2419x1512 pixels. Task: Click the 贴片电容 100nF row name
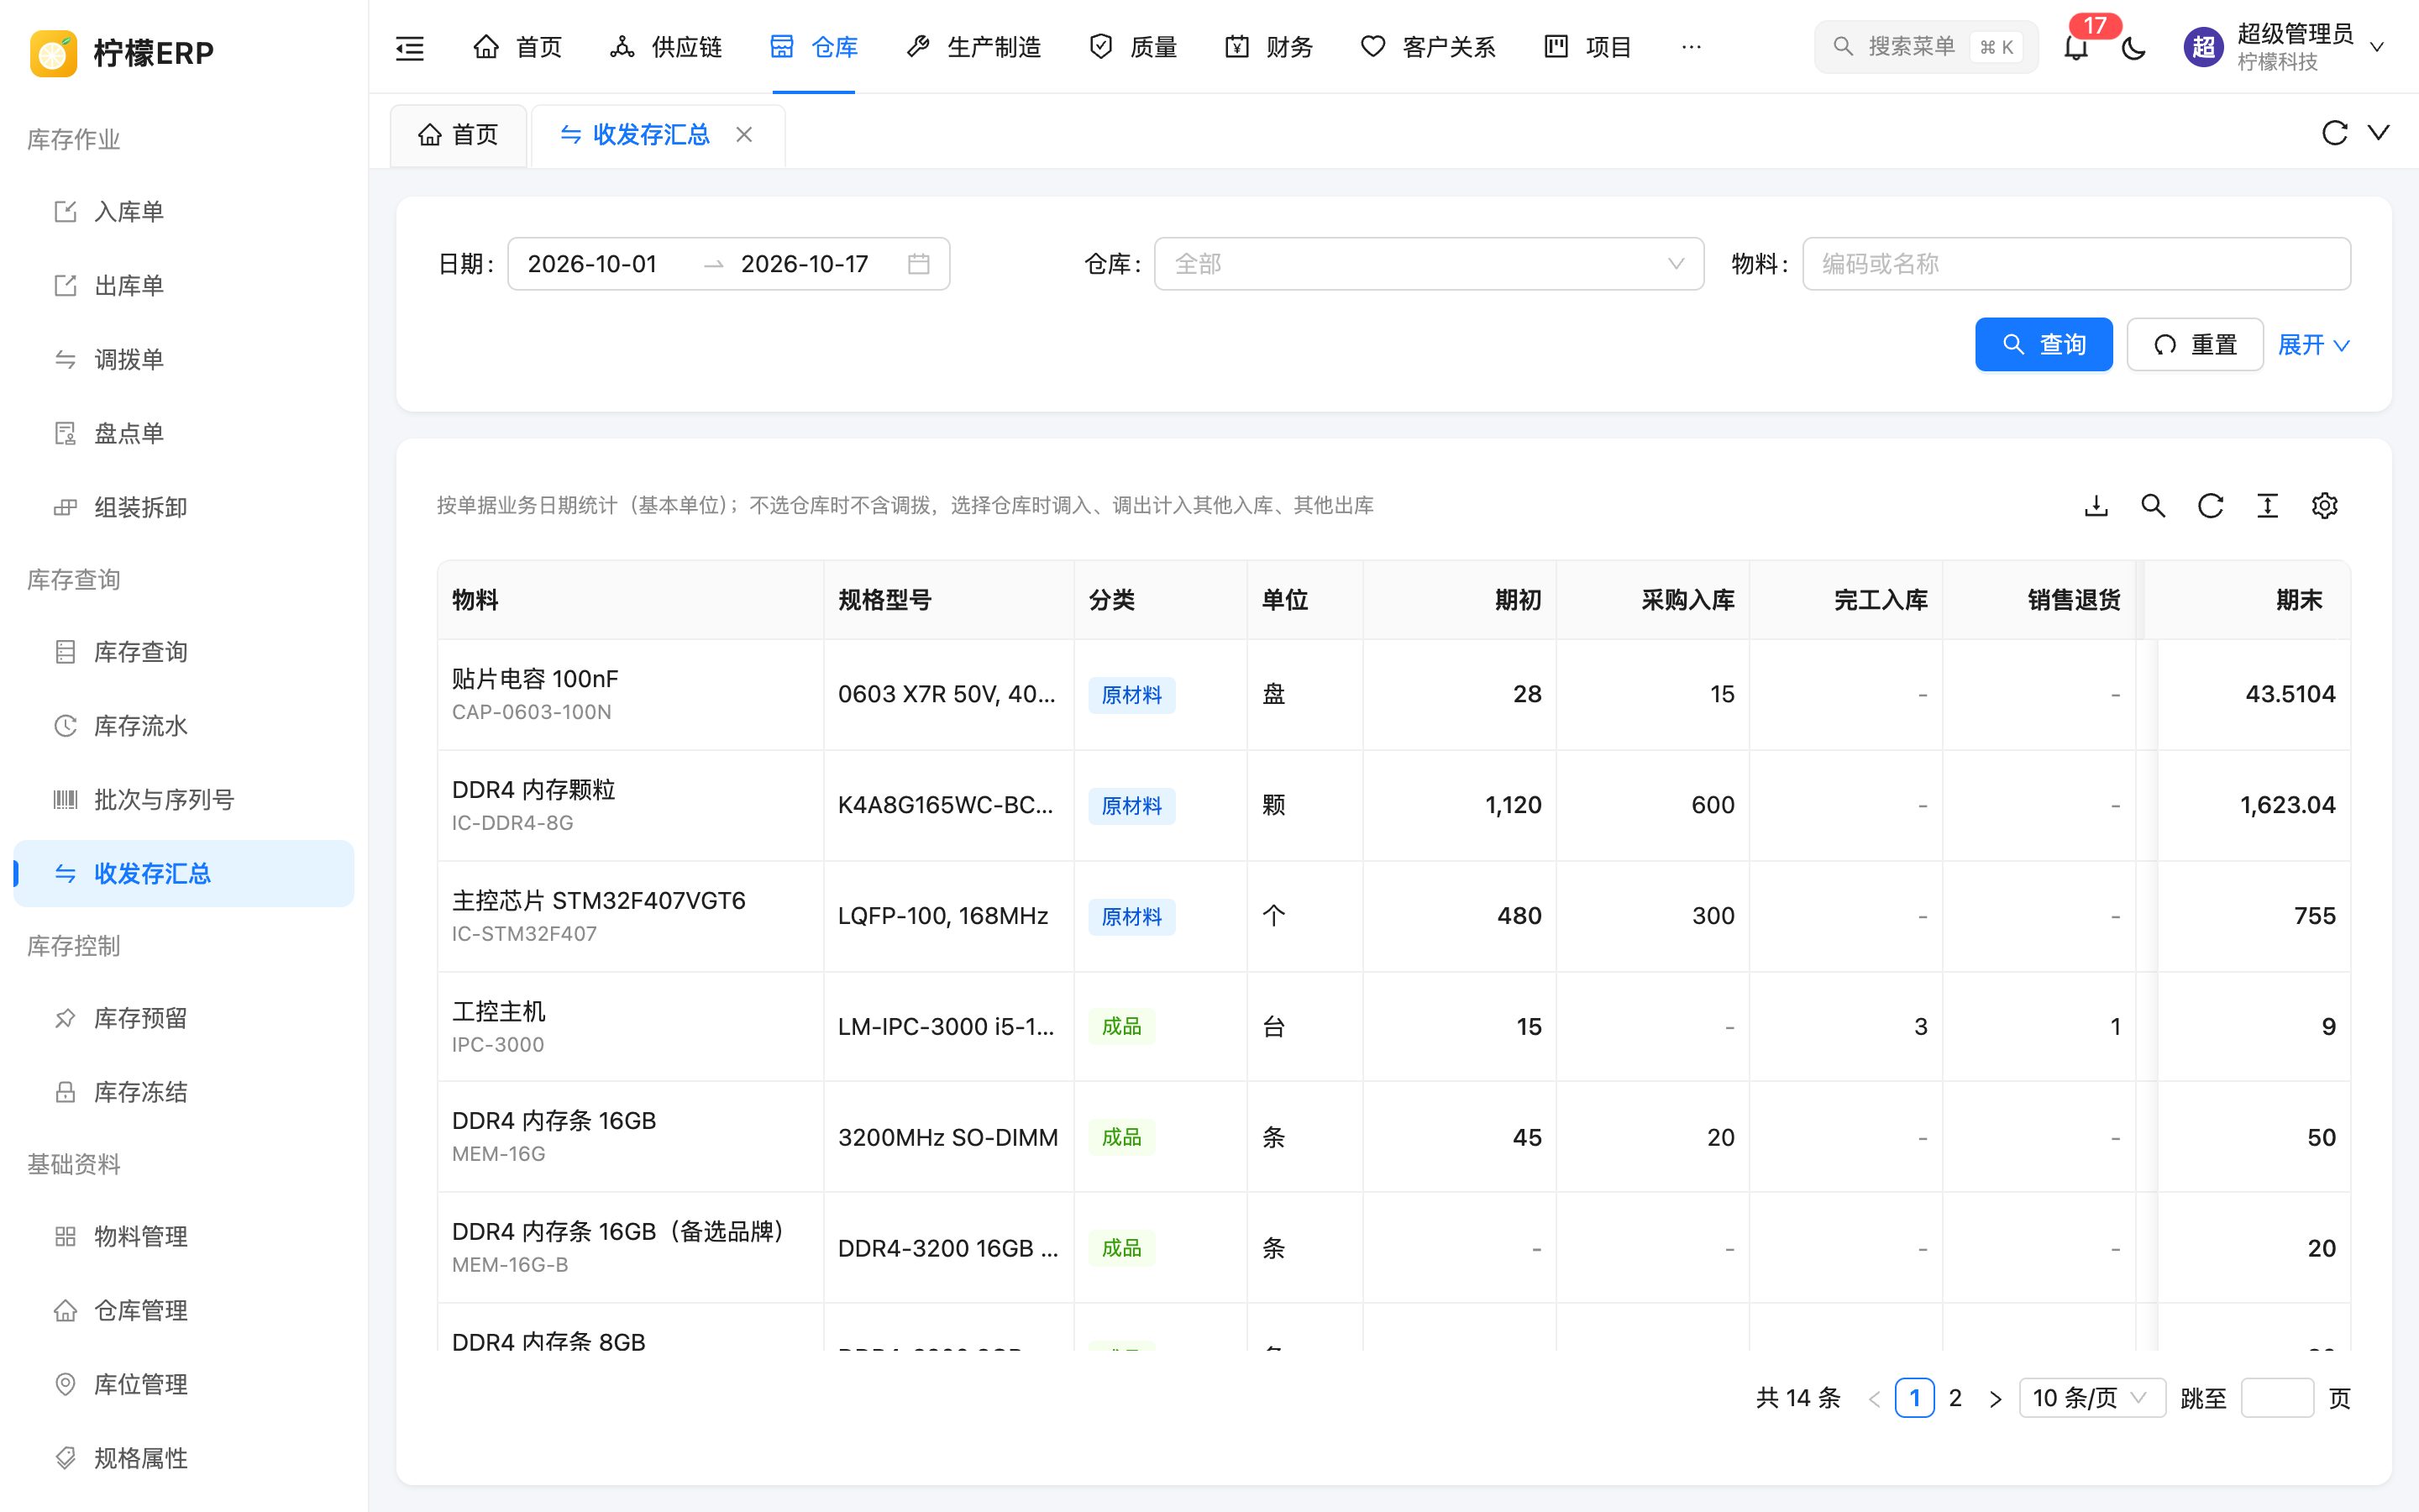[535, 679]
